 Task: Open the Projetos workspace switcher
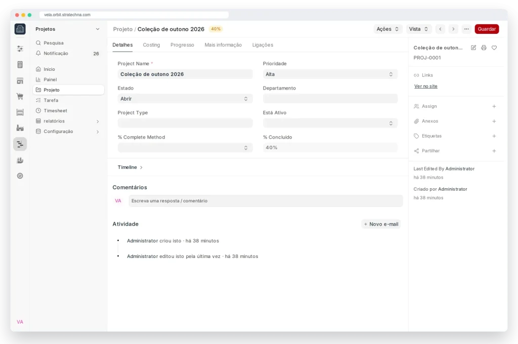coord(68,29)
